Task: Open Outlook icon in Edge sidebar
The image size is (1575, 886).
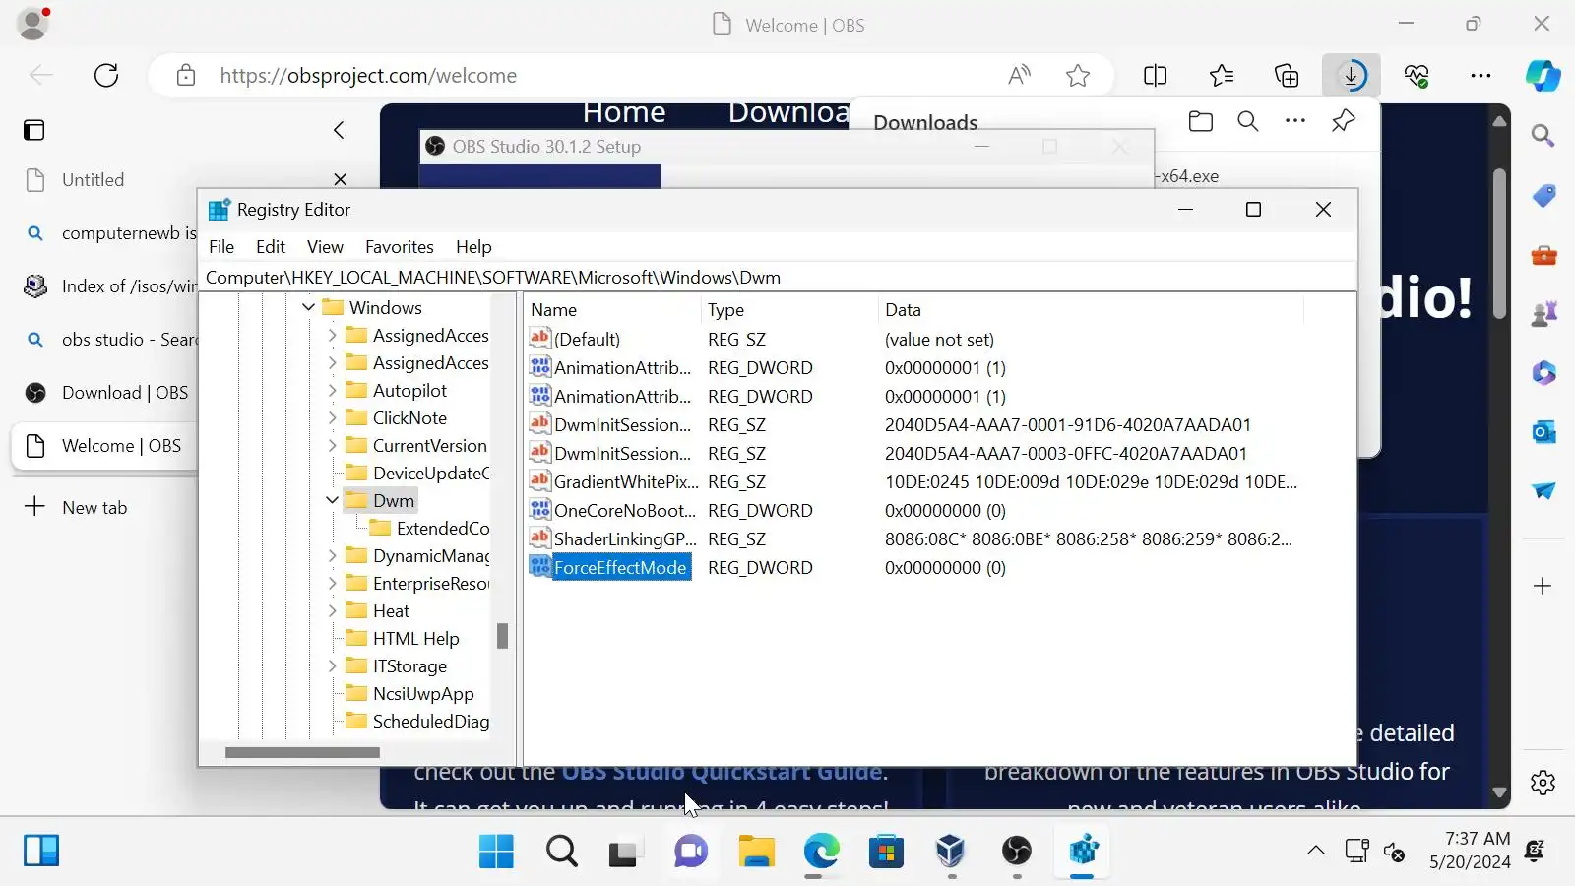Action: pyautogui.click(x=1543, y=431)
